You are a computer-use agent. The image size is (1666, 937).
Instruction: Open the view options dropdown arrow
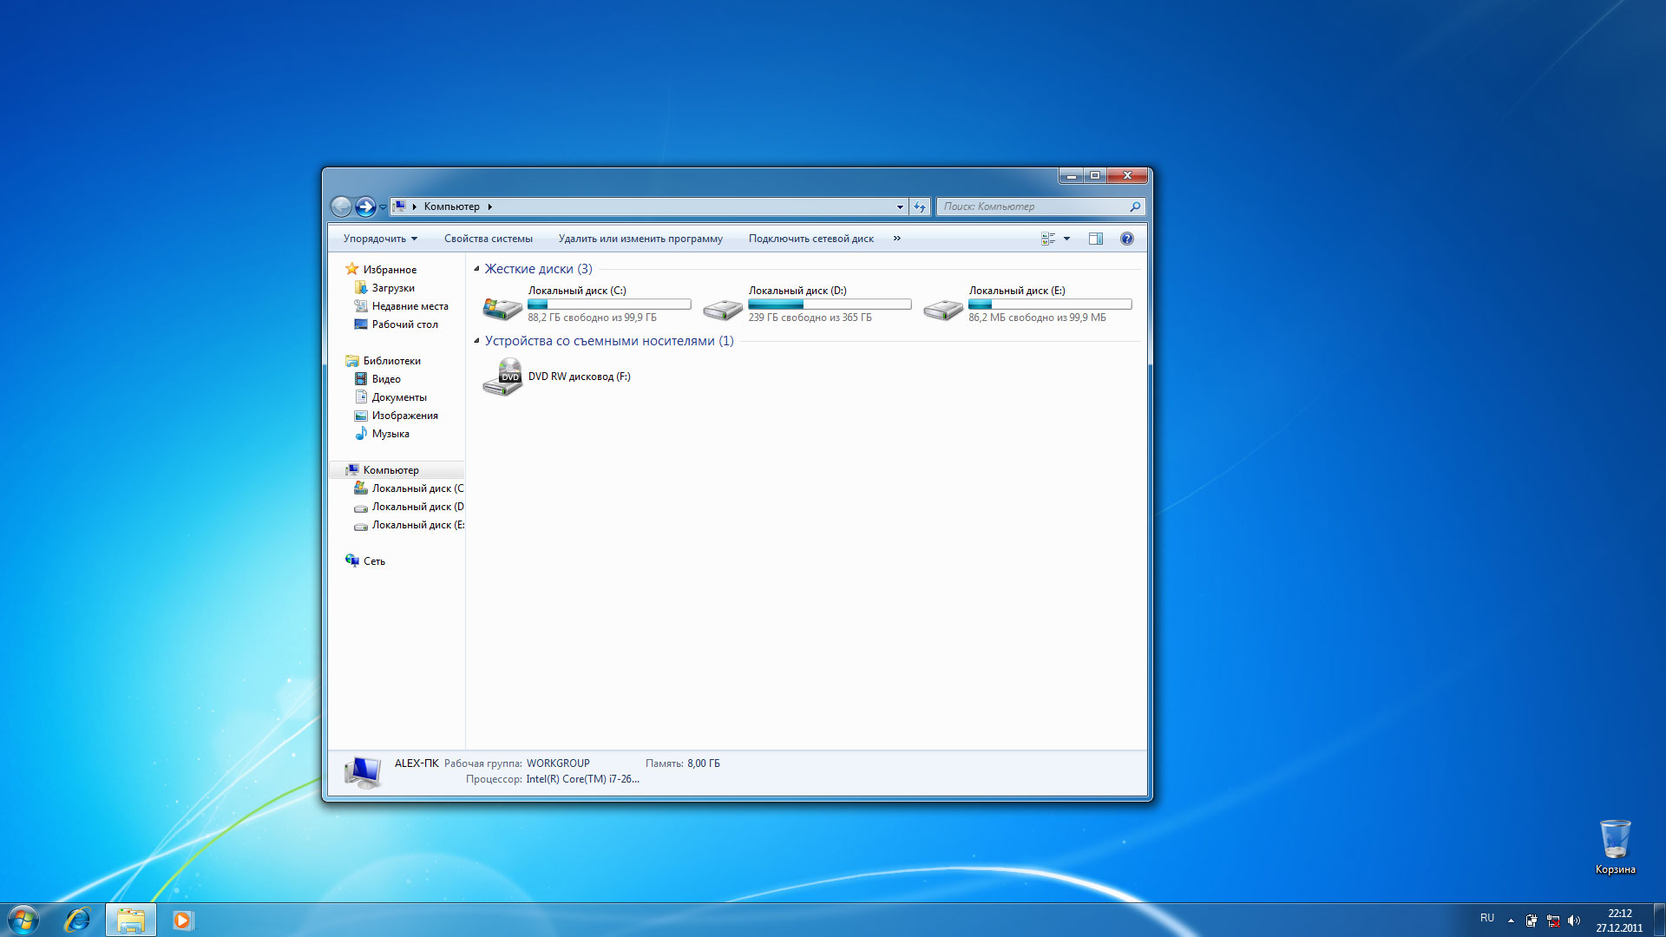(x=1067, y=239)
